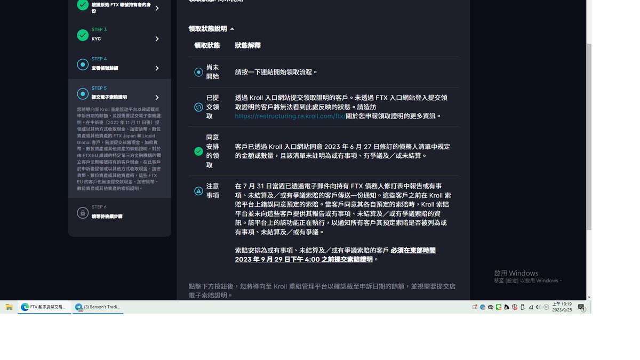640x360 pixels.
Task: Click the 注意事項 status label
Action: 213,190
